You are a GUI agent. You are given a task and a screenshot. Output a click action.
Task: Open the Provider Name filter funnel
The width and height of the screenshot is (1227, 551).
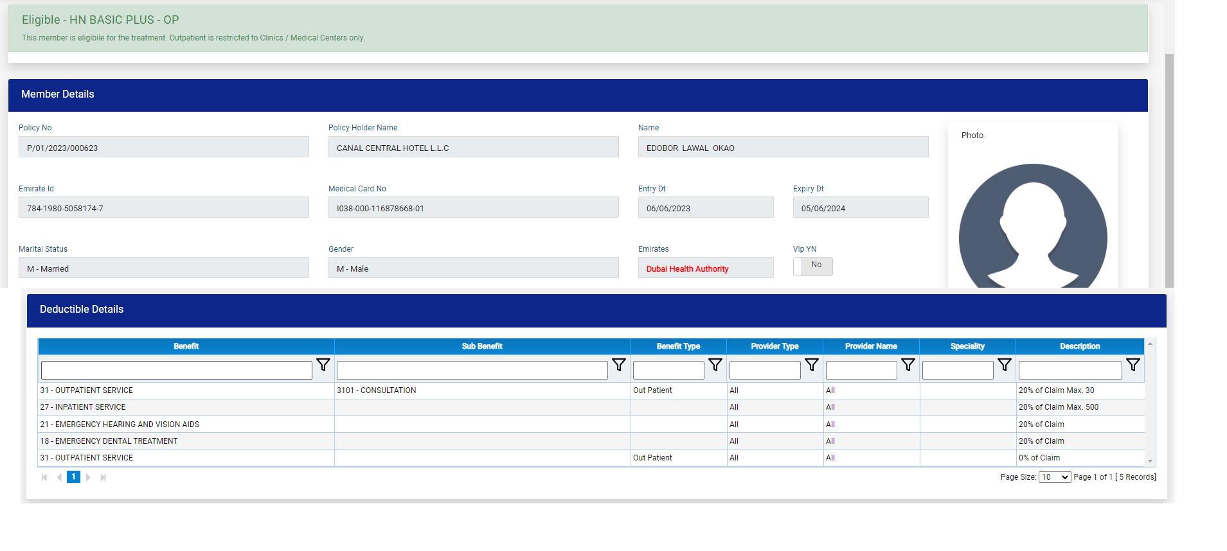click(x=908, y=365)
